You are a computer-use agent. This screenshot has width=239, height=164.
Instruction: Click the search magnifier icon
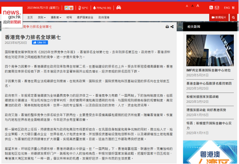tap(233, 18)
